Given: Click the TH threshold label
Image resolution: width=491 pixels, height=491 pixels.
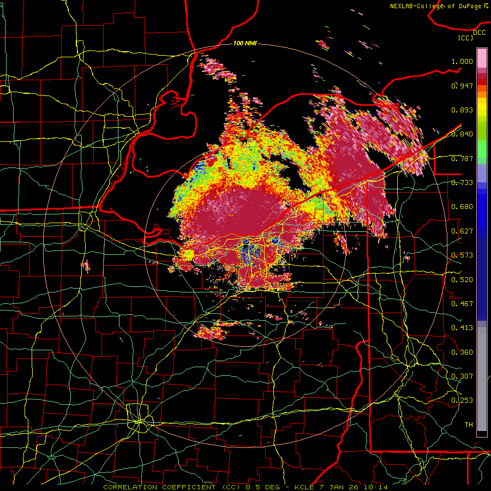Looking at the screenshot, I should (469, 424).
